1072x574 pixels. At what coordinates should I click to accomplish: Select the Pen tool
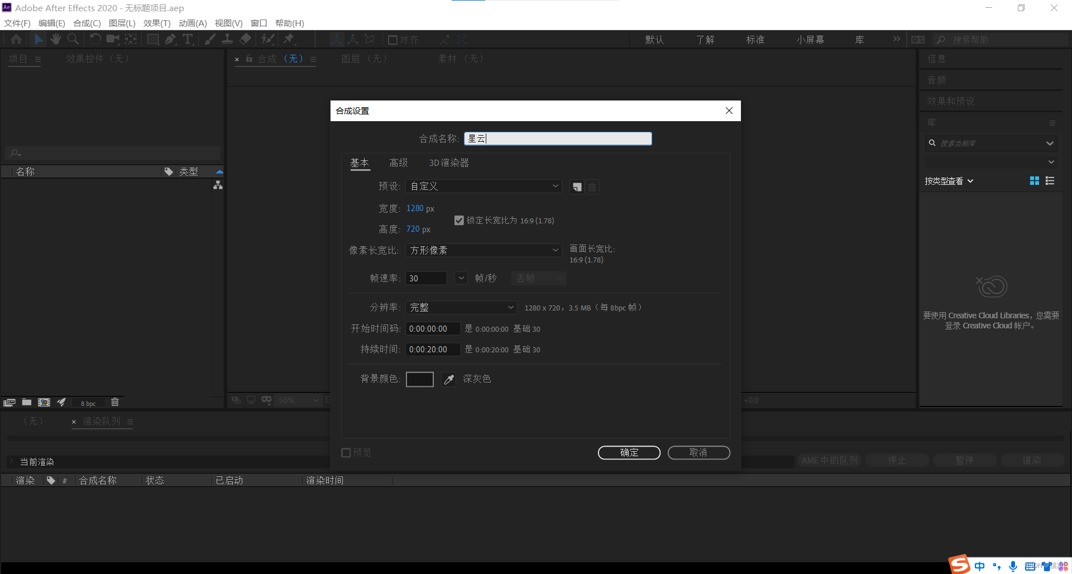click(171, 39)
